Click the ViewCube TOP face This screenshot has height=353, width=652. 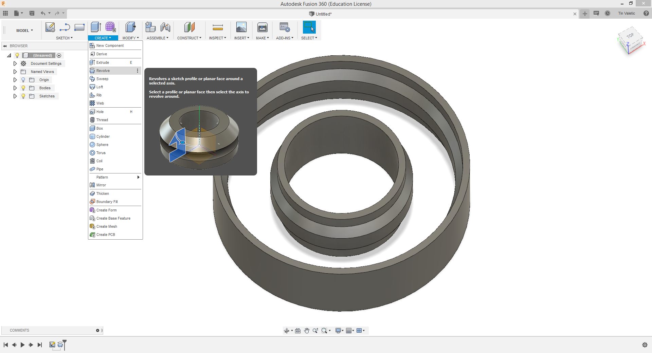point(630,36)
